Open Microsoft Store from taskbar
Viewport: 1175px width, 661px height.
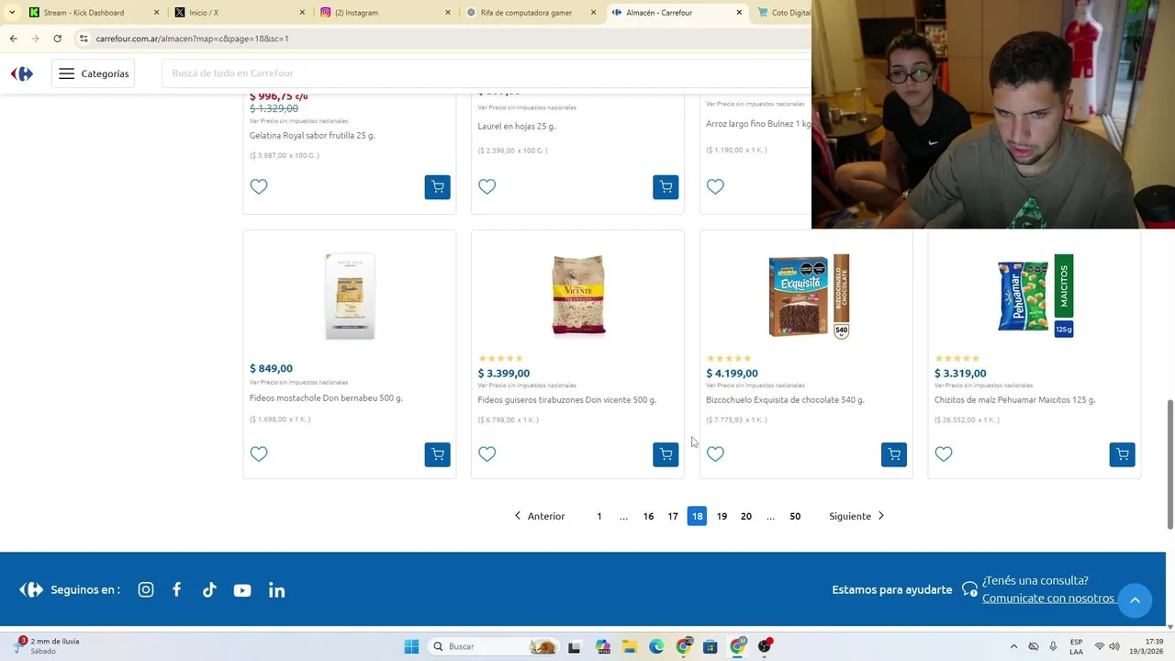pos(710,646)
